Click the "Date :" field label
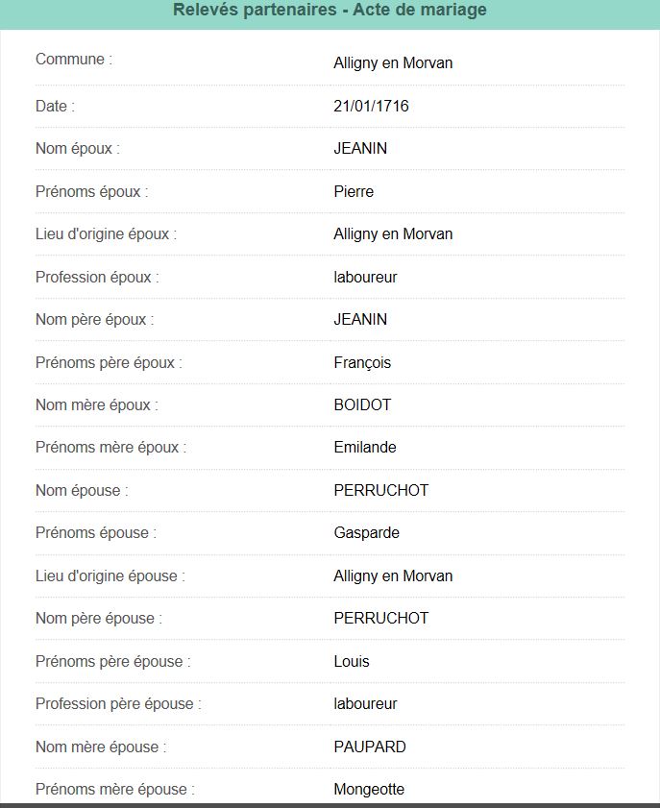This screenshot has width=660, height=808. pos(55,107)
